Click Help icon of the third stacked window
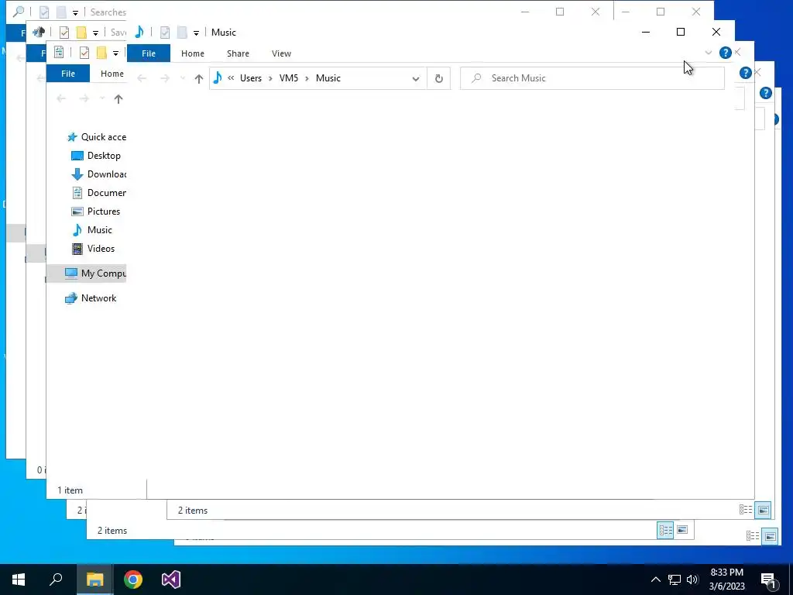This screenshot has width=793, height=595. coord(766,93)
